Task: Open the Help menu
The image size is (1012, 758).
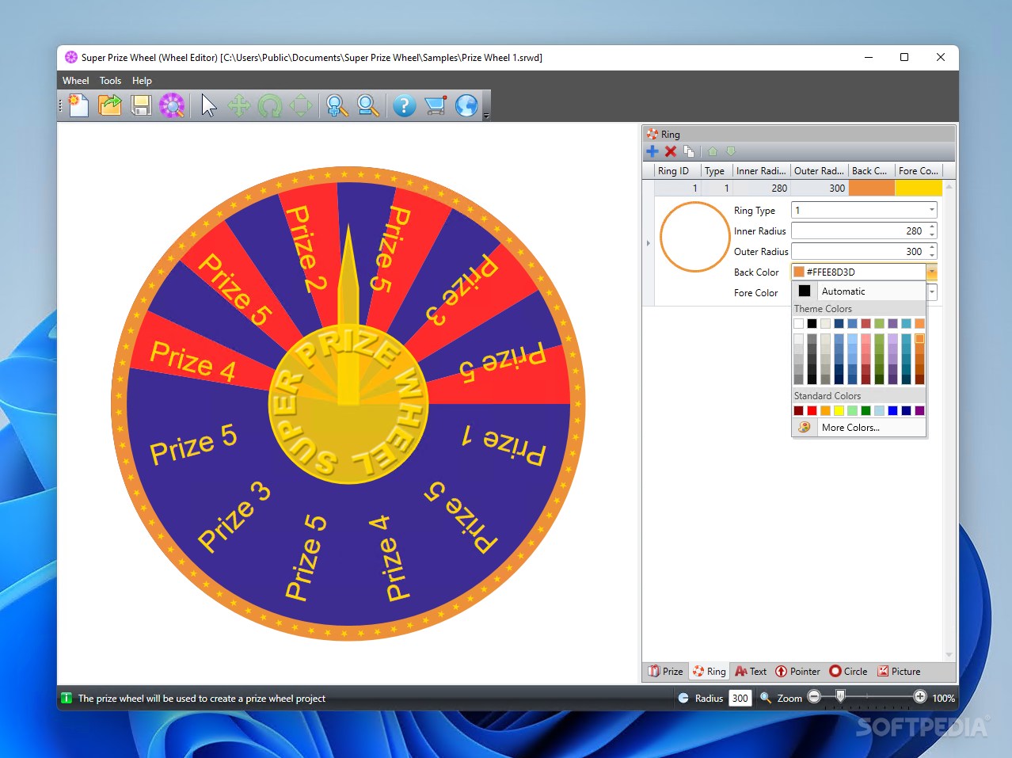Action: coord(142,81)
